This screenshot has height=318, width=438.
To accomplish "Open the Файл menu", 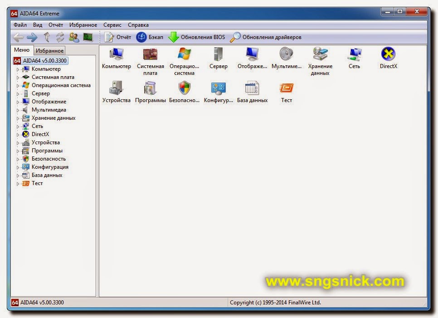I will (20, 25).
